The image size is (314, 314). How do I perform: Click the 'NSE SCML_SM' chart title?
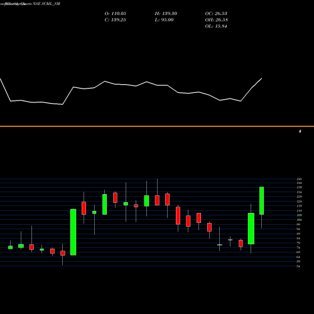coord(46,4)
